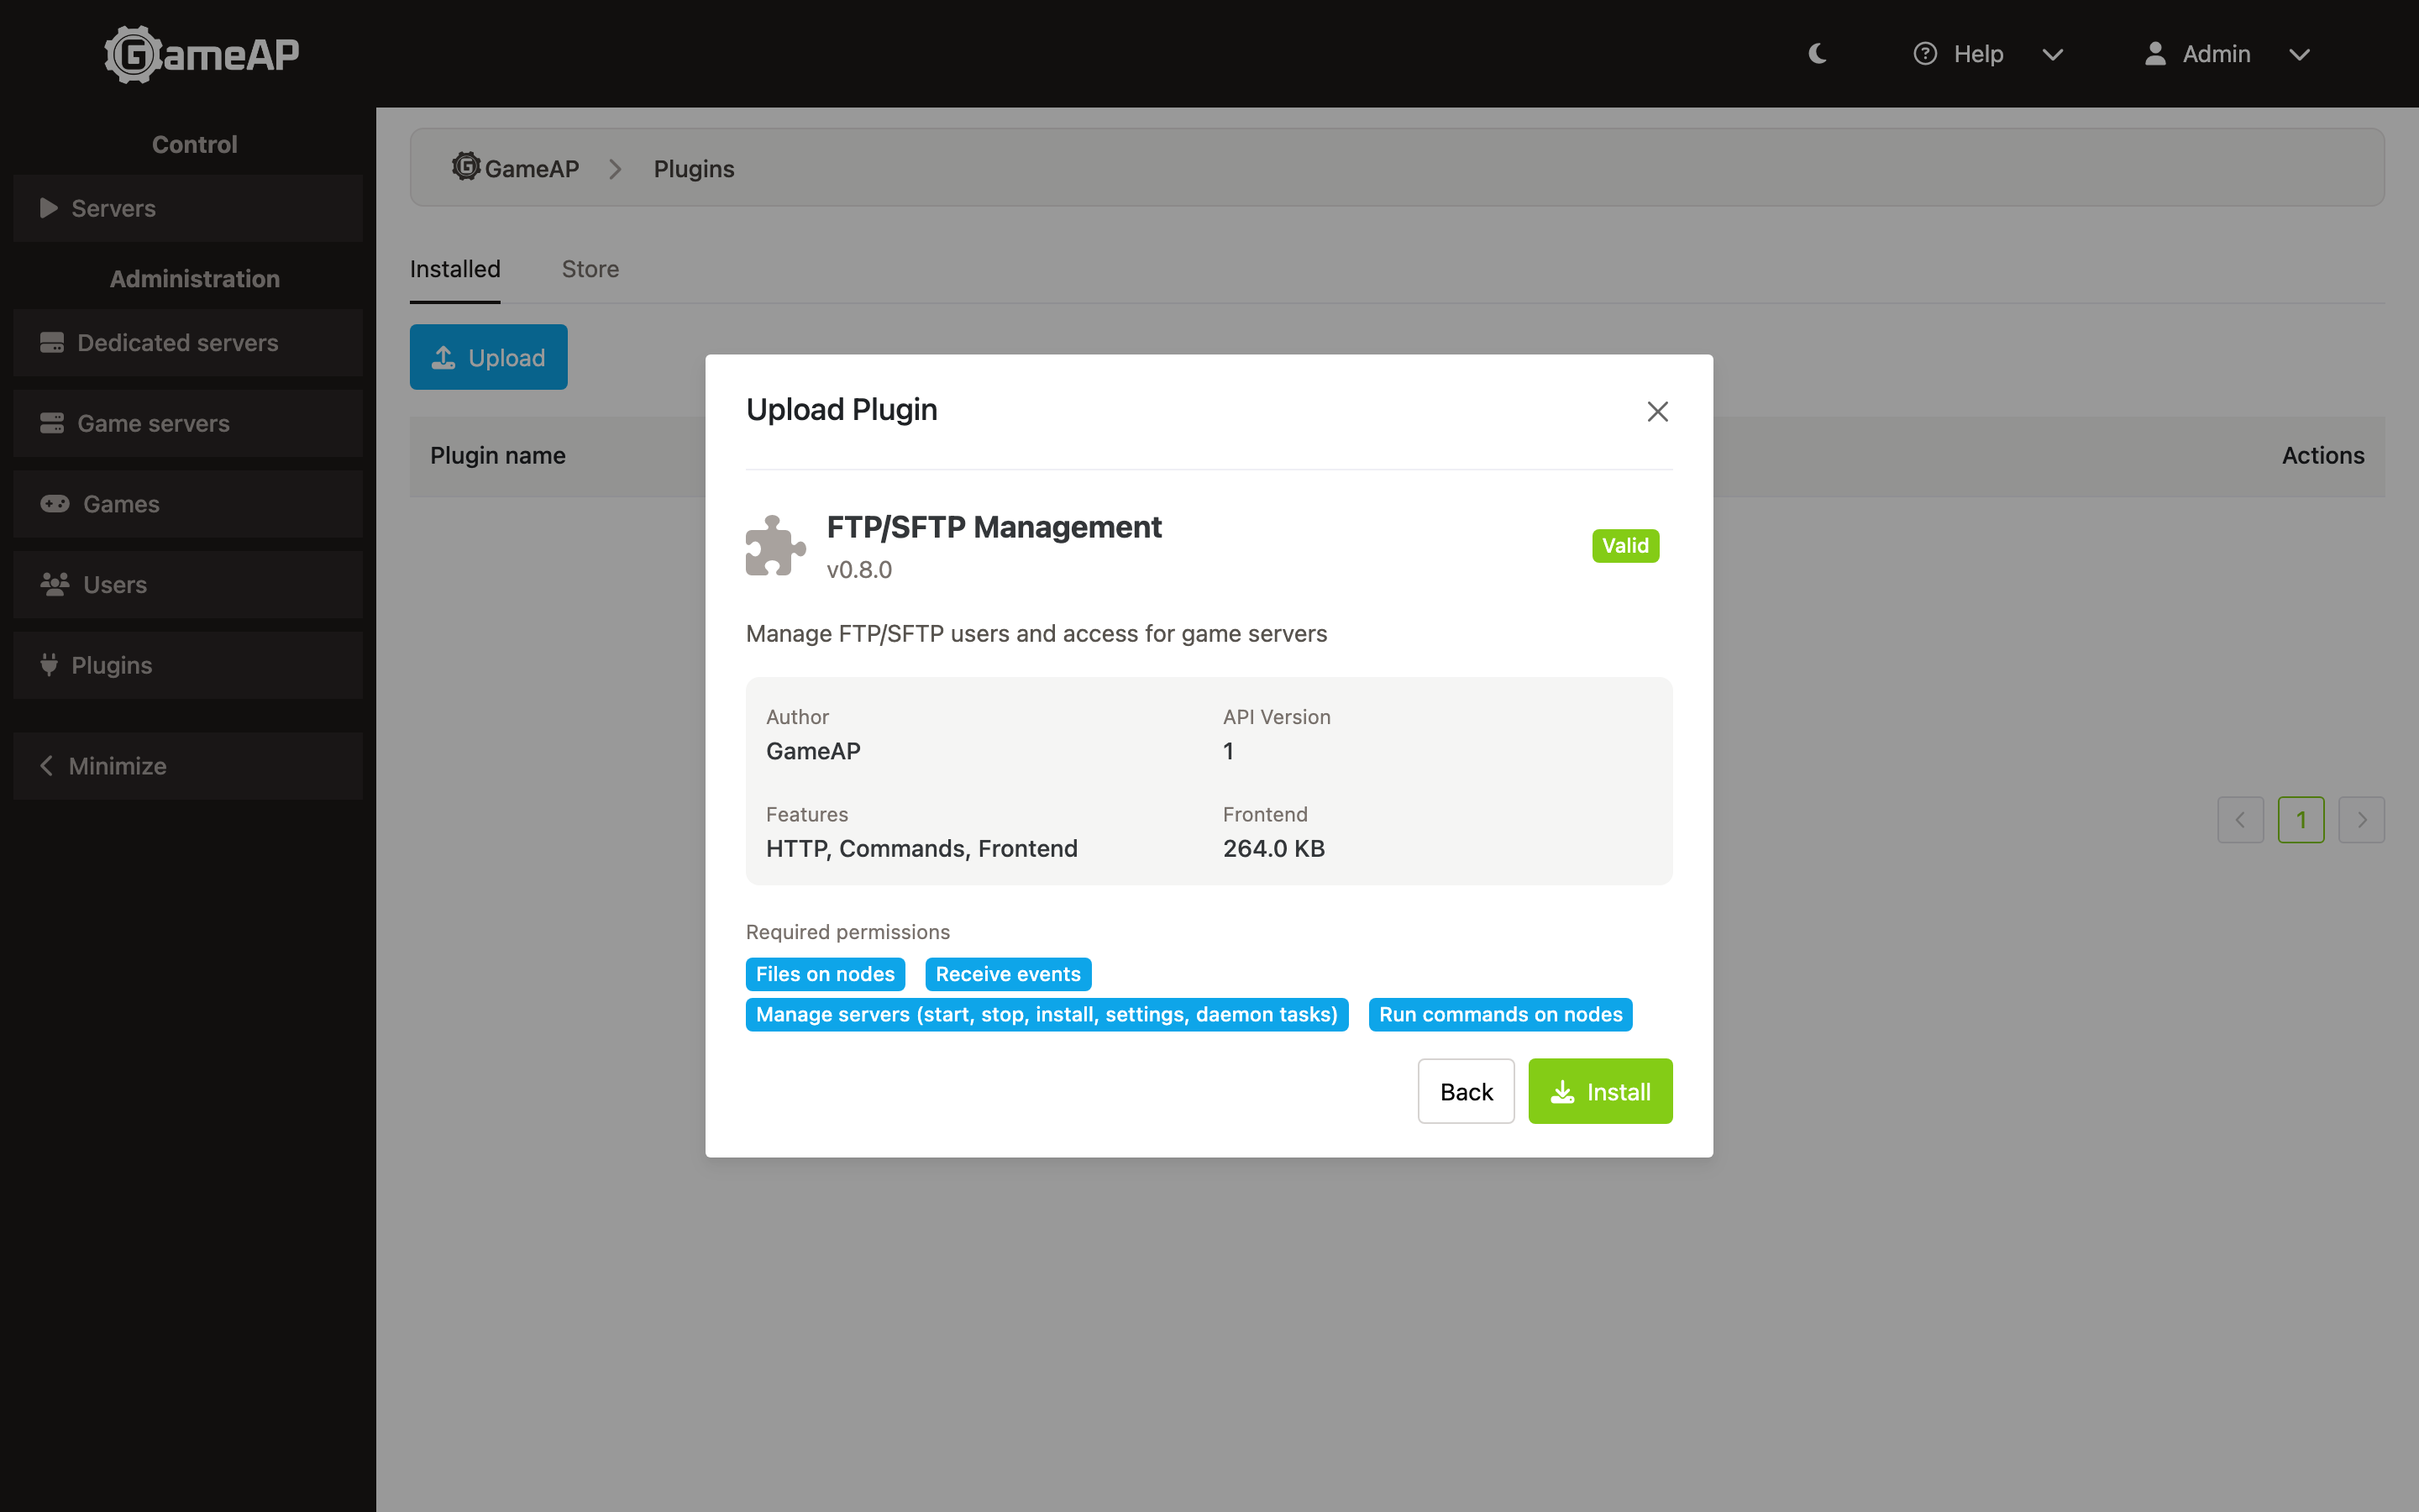The height and width of the screenshot is (1512, 2419).
Task: Expand the Admin chevron arrow
Action: (2299, 55)
